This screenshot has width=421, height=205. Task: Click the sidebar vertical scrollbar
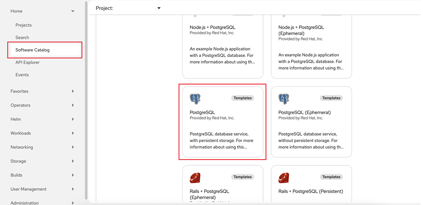(86, 100)
